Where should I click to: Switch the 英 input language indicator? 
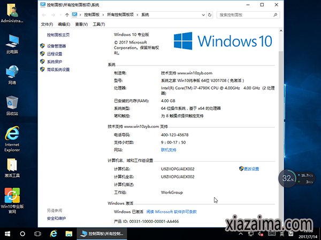click(x=282, y=234)
